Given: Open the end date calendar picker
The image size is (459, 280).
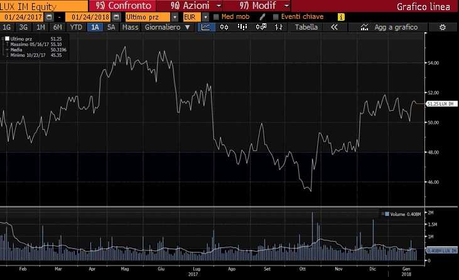Looking at the screenshot, I should pos(116,17).
